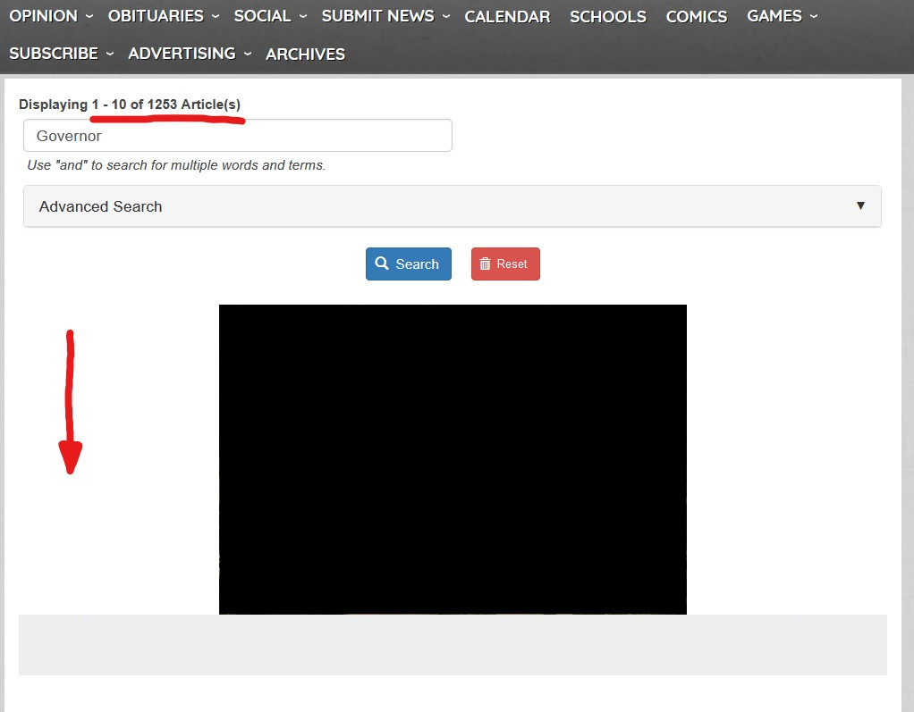Open the Subscribe dropdown
This screenshot has height=712, width=914.
61,54
